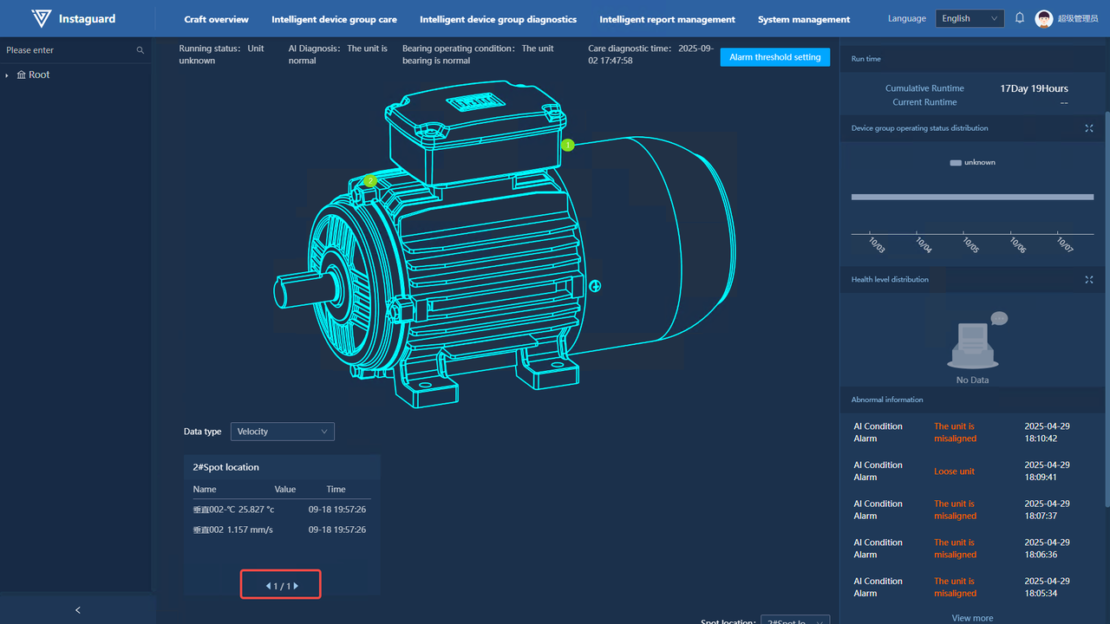Open the notification bell

tap(1020, 18)
